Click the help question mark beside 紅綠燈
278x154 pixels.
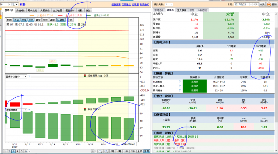tap(67, 20)
